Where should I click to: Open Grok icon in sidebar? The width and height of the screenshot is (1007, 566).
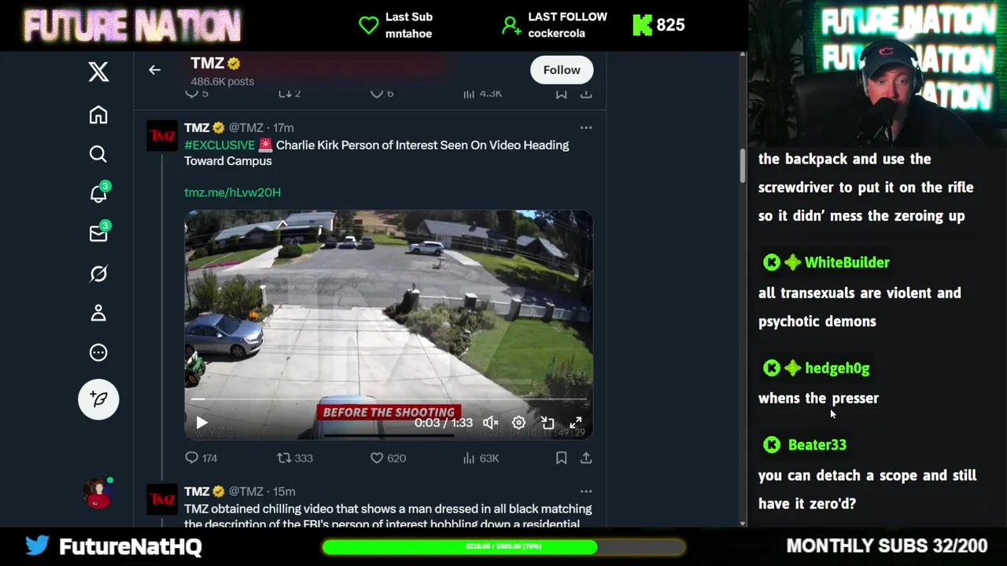(98, 274)
